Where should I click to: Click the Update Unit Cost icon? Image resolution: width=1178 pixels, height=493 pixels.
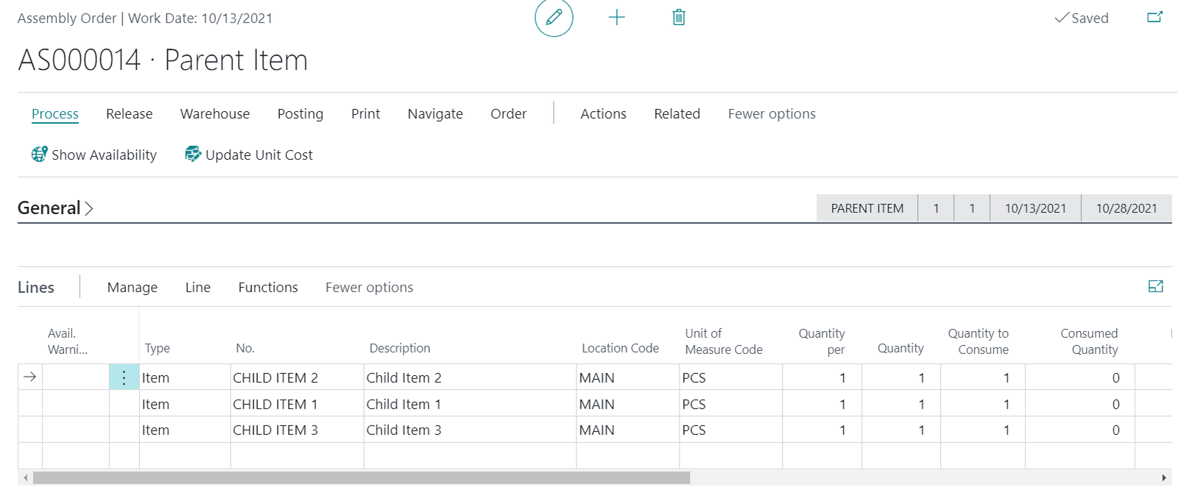(193, 155)
